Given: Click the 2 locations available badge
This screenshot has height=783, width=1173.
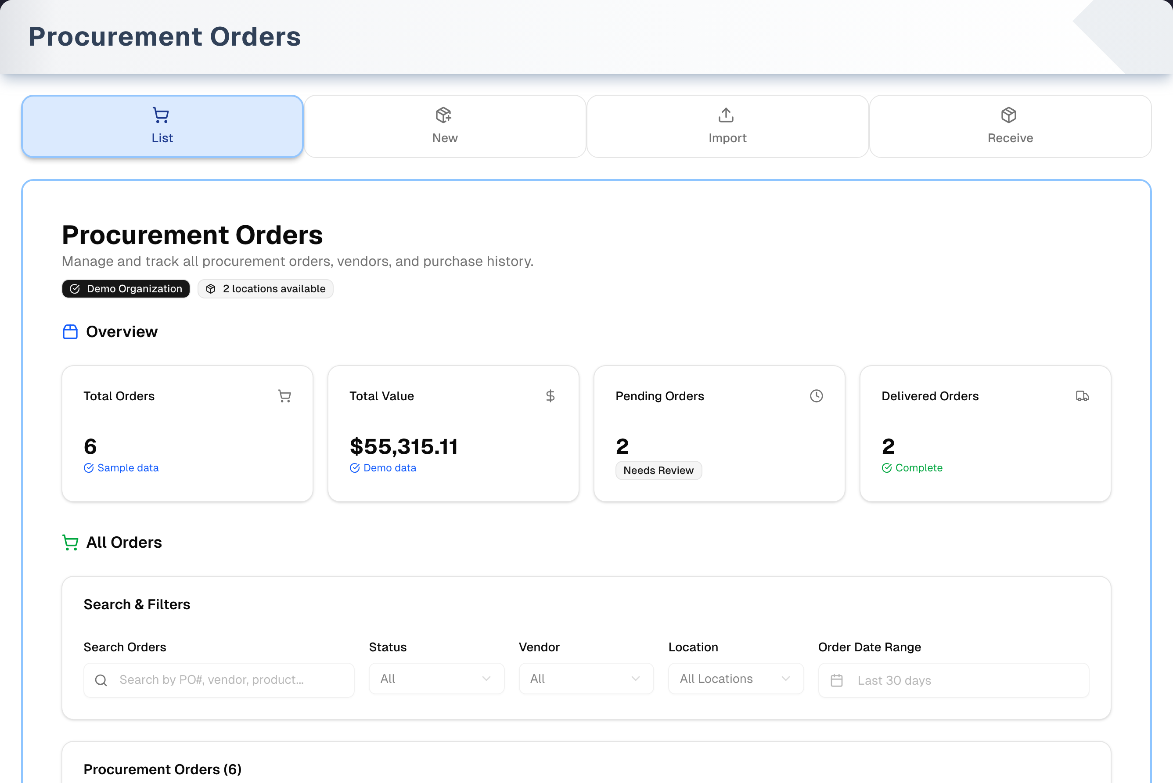Looking at the screenshot, I should point(265,289).
